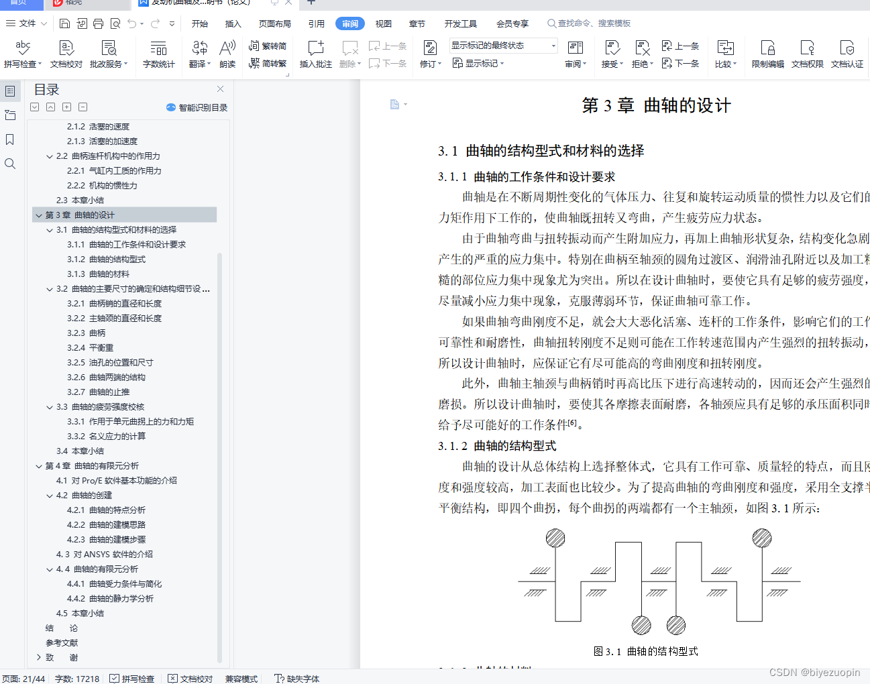Image resolution: width=870 pixels, height=684 pixels.
Task: Click the save icon in quick access bar
Action: click(64, 23)
